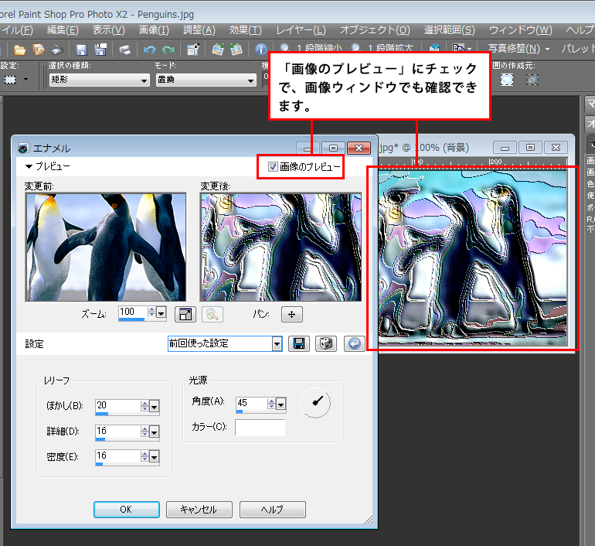Click the キャンセル button
595x546 pixels.
pyautogui.click(x=199, y=510)
